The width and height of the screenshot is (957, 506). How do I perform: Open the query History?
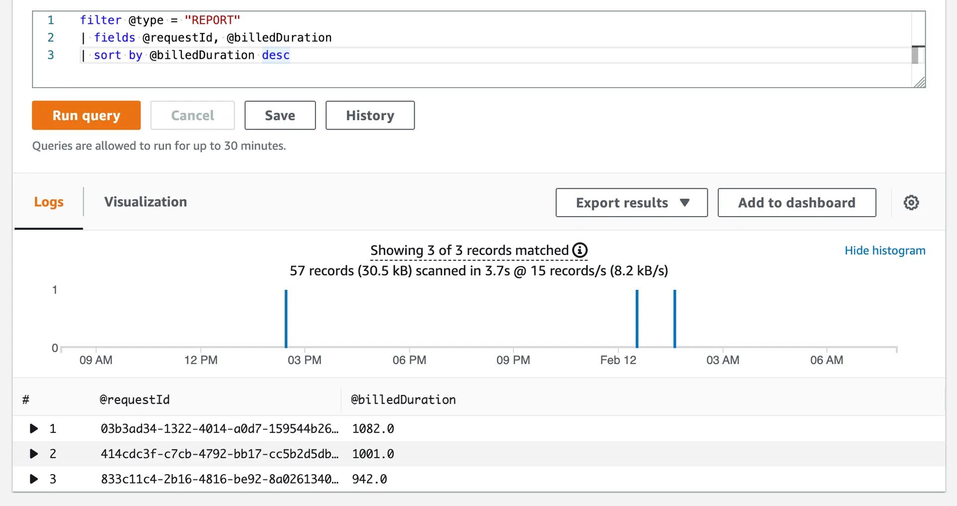[x=370, y=115]
